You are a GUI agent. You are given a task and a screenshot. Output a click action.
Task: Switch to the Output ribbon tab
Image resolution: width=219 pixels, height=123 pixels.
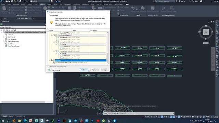tap(49, 4)
